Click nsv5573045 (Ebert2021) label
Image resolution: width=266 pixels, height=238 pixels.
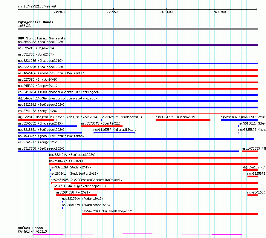[x=101, y=123]
